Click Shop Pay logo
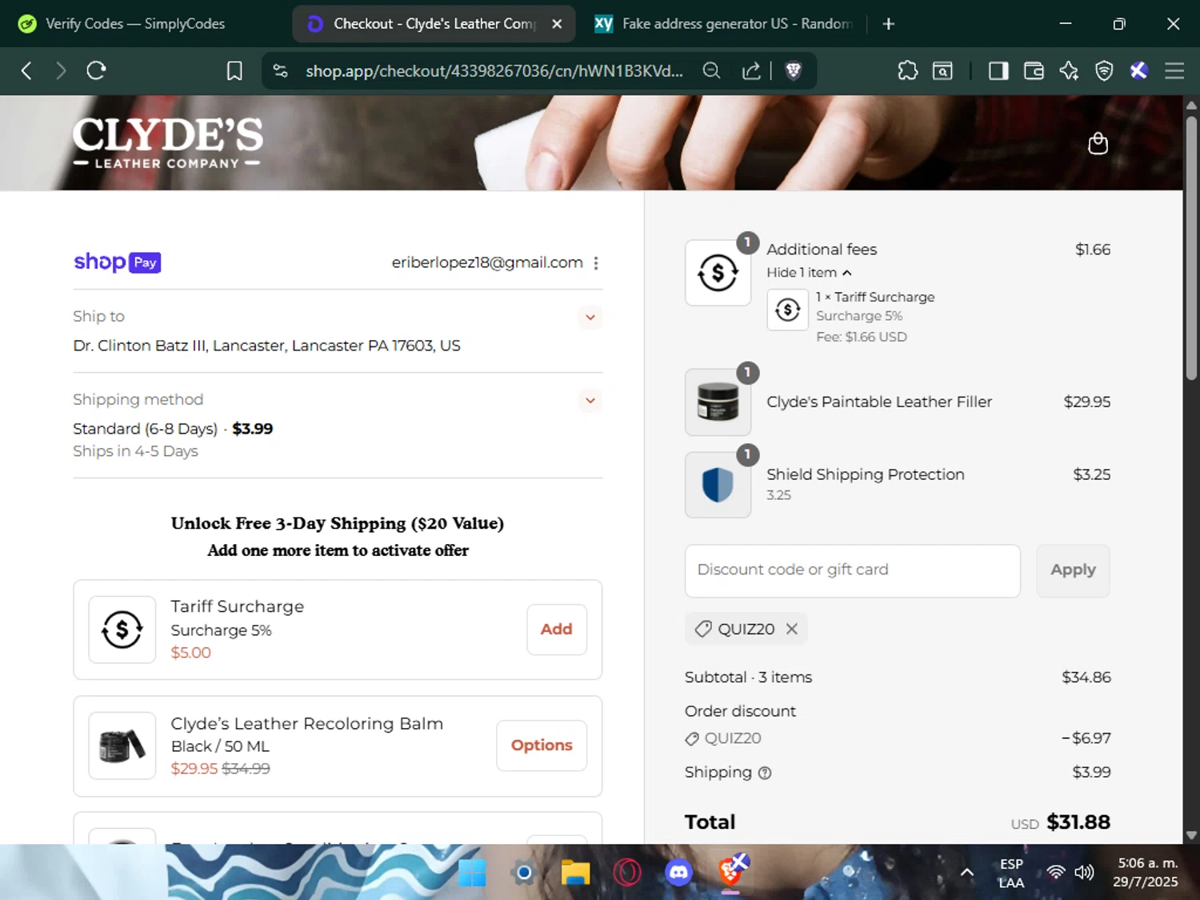Image resolution: width=1200 pixels, height=900 pixels. pyautogui.click(x=118, y=262)
